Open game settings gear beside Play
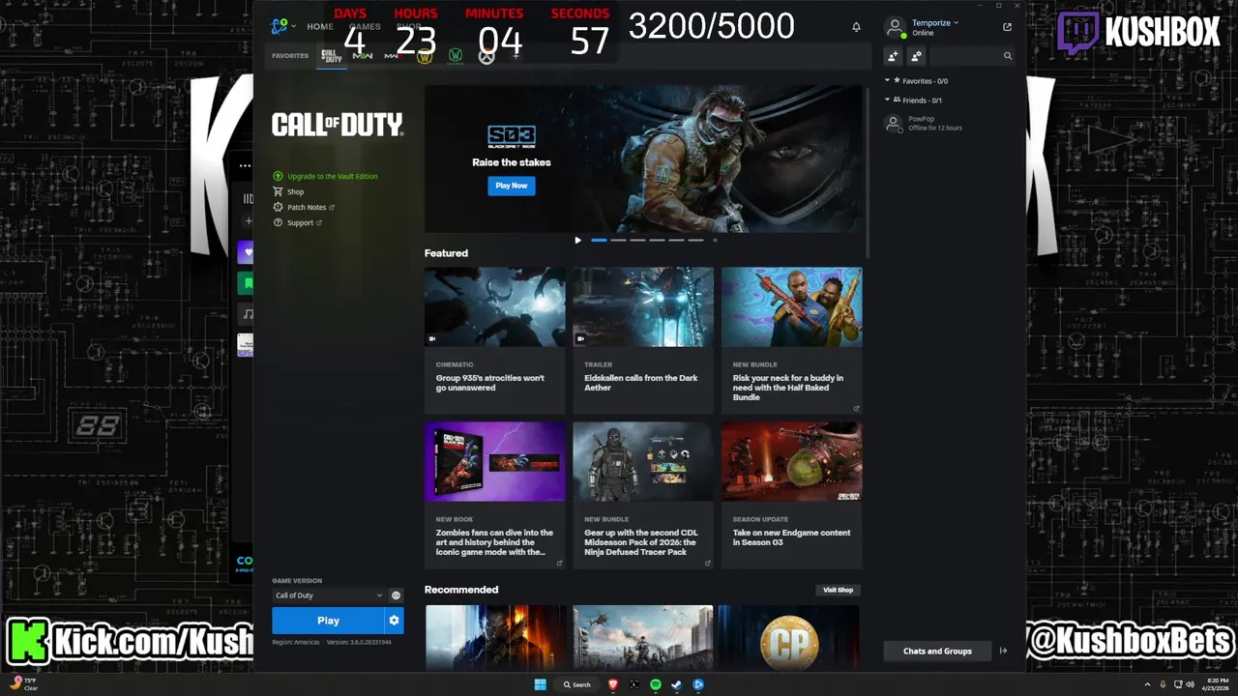This screenshot has width=1238, height=696. (394, 621)
